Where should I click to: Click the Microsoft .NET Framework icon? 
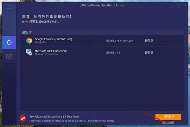(x=29, y=52)
